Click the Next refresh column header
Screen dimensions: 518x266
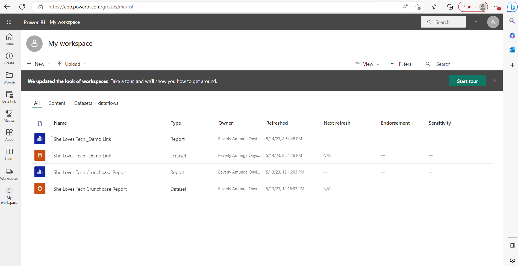coord(337,123)
